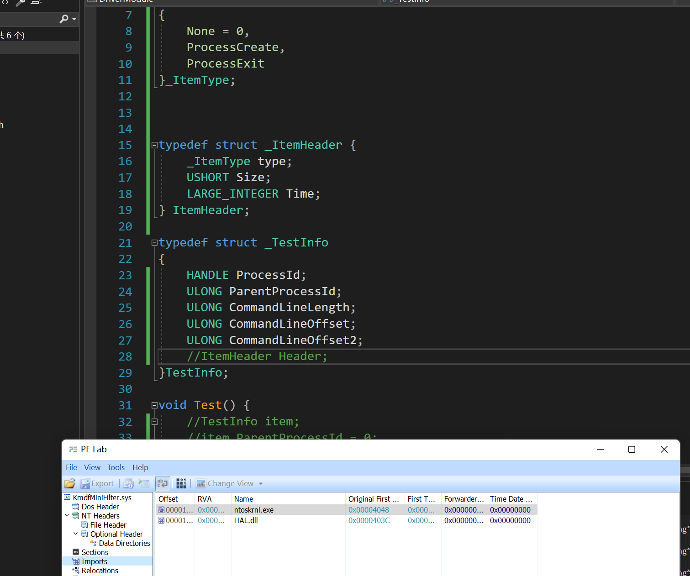Image resolution: width=690 pixels, height=576 pixels.
Task: Open the Change View dropdown in PE Lab
Action: click(230, 483)
